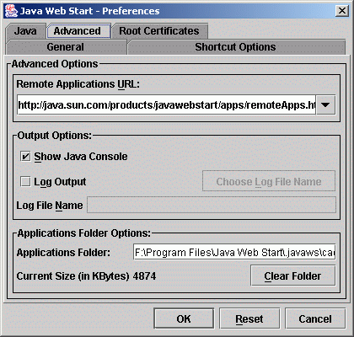Click the Show Java Console label text
This screenshot has height=337, width=354.
[x=81, y=157]
